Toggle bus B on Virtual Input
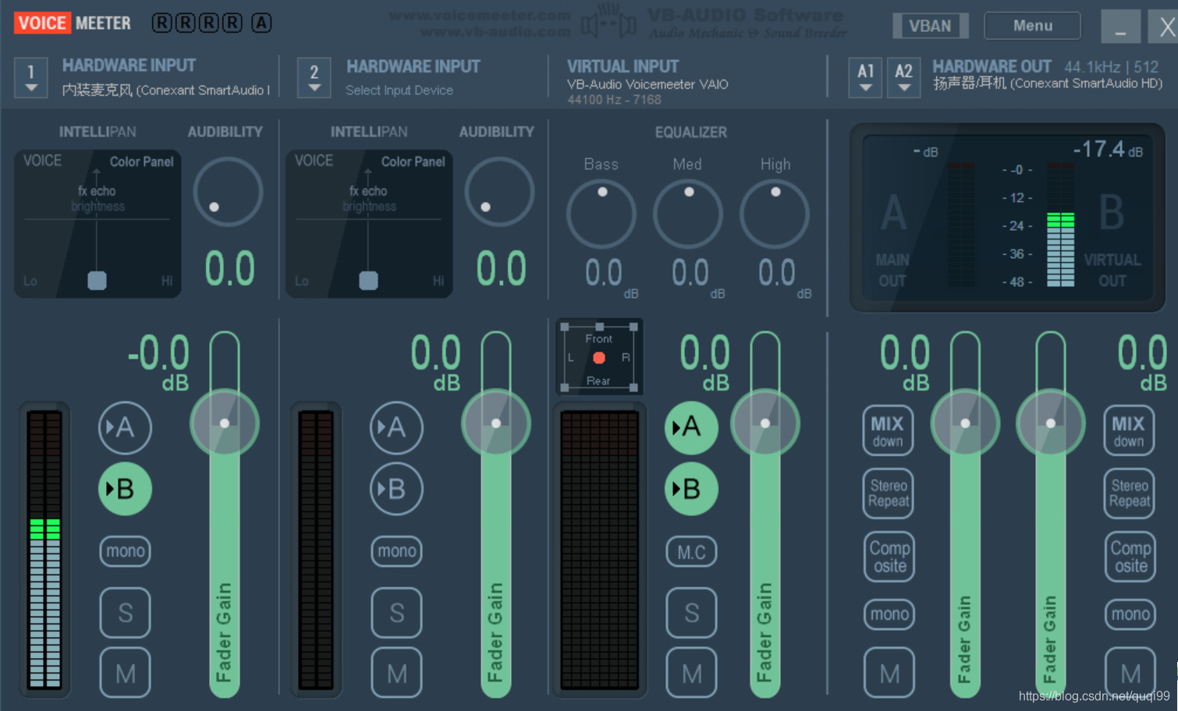Viewport: 1178px width, 711px height. click(691, 489)
